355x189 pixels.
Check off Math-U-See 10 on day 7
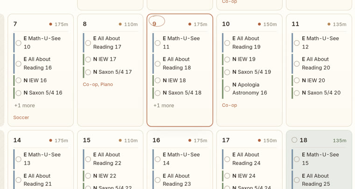[19, 43]
